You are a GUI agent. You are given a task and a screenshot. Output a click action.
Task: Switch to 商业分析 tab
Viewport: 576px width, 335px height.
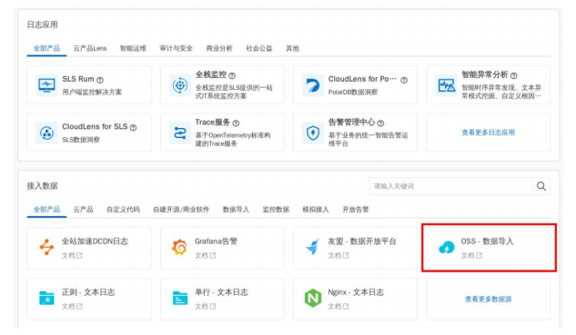pyautogui.click(x=219, y=48)
